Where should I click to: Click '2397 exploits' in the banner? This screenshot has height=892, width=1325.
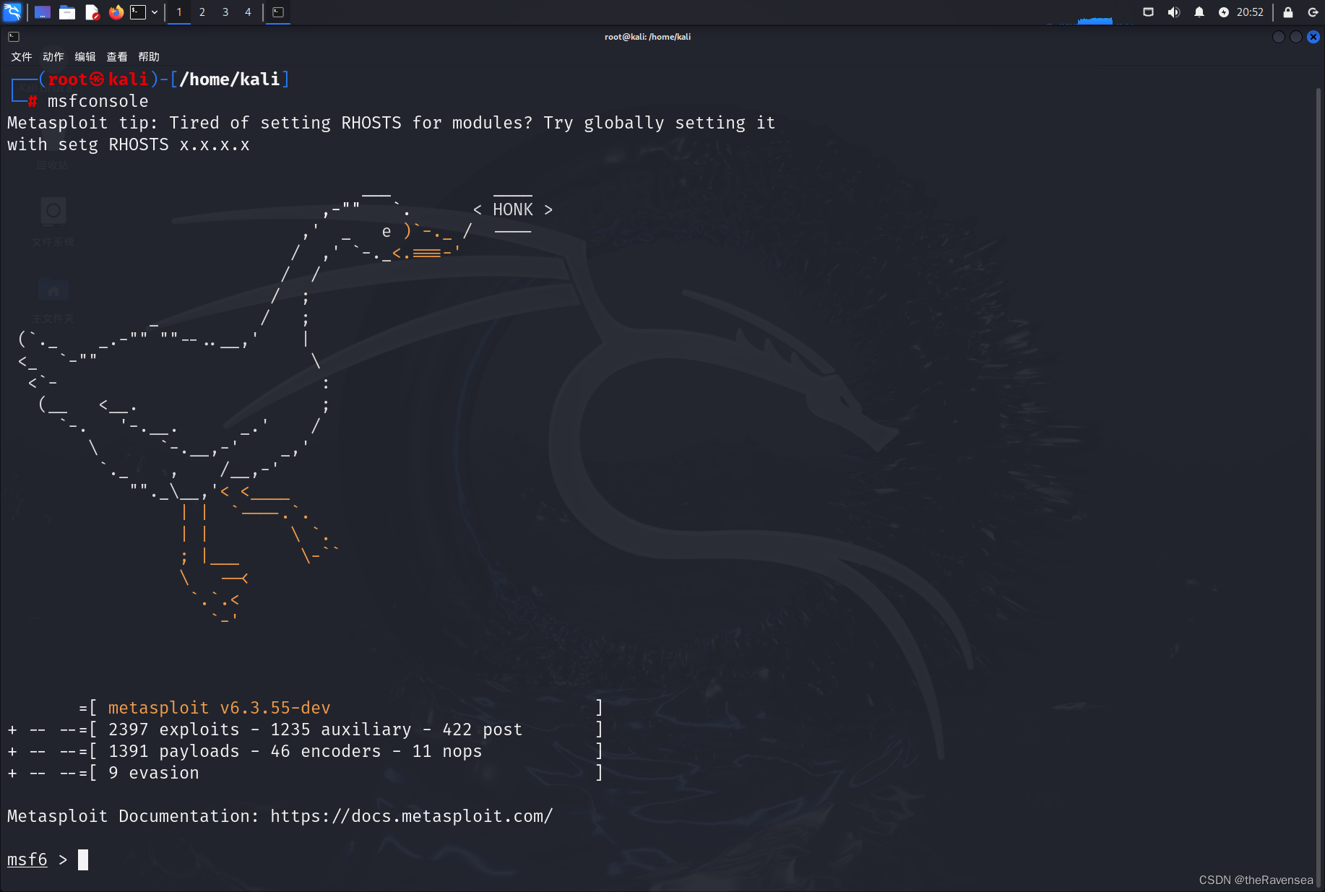point(173,729)
